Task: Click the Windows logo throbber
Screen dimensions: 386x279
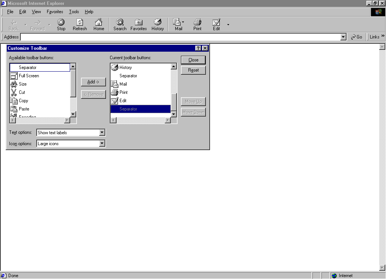Action: click(378, 12)
